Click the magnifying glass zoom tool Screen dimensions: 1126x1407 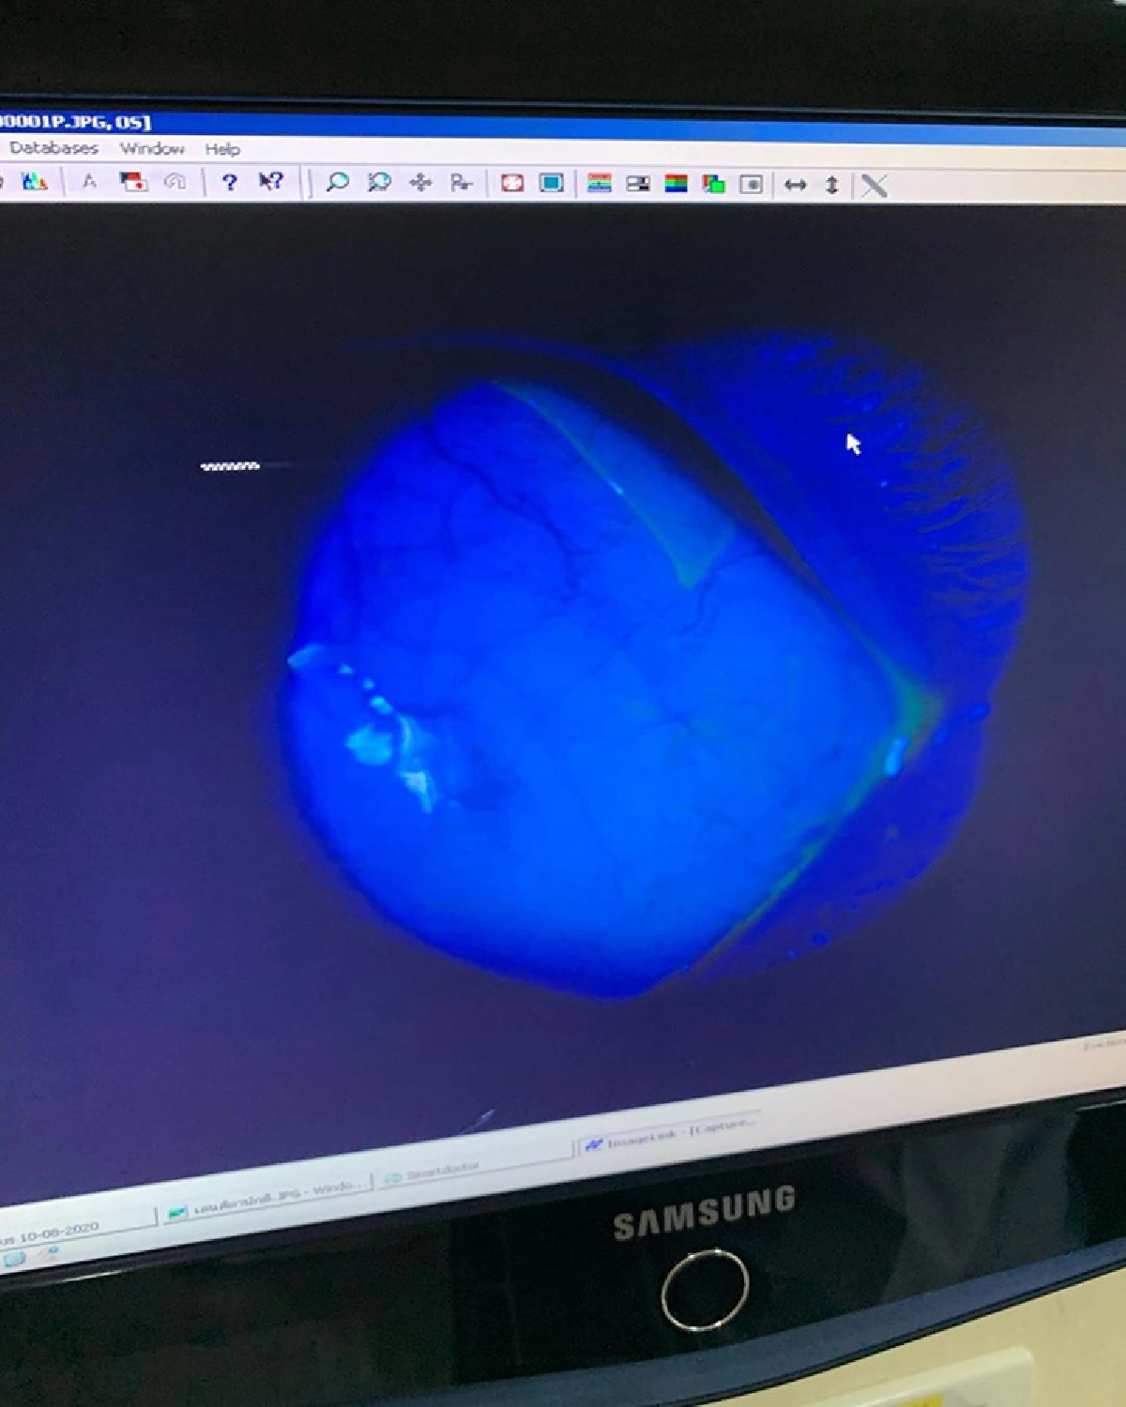[337, 182]
